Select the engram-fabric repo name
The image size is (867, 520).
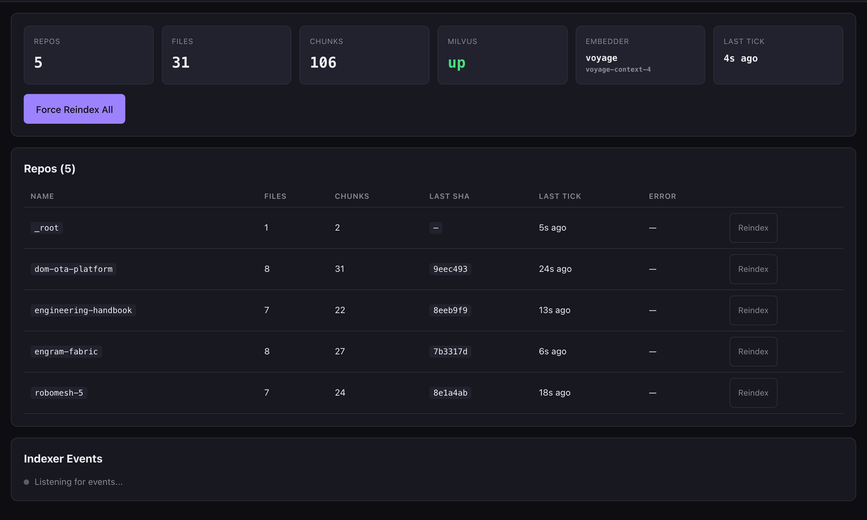tap(66, 352)
